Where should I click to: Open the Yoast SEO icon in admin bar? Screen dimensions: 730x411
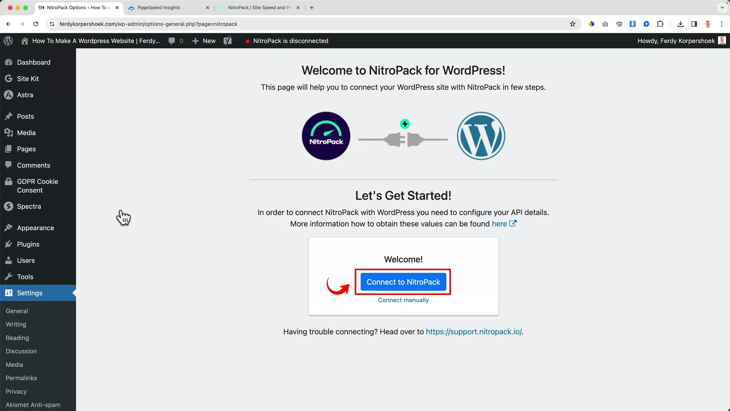point(227,41)
